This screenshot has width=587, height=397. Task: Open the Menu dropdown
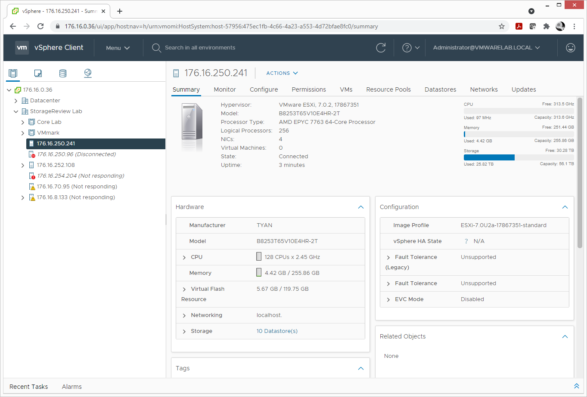(118, 48)
